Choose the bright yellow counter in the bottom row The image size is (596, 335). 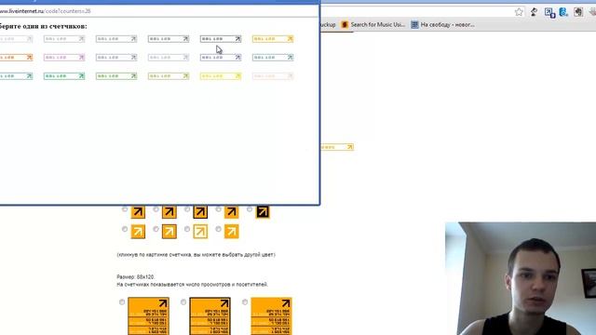pos(221,76)
